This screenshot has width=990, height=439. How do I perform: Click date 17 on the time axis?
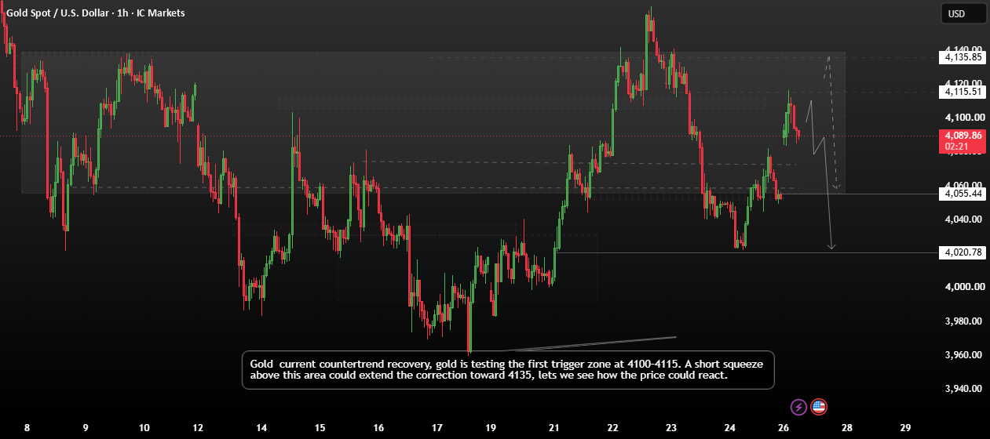437,428
